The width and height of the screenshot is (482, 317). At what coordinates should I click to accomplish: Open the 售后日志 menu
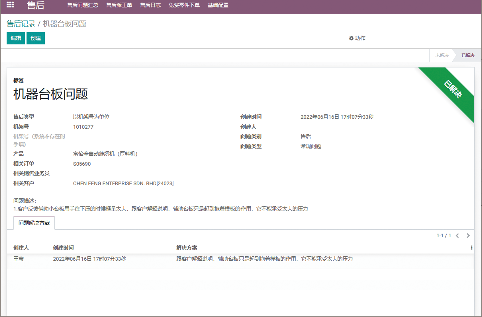click(x=150, y=5)
